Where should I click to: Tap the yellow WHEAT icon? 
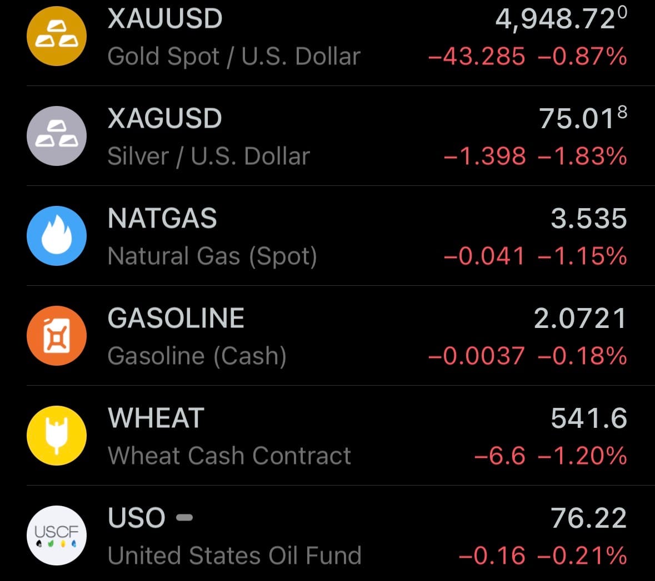pos(57,436)
